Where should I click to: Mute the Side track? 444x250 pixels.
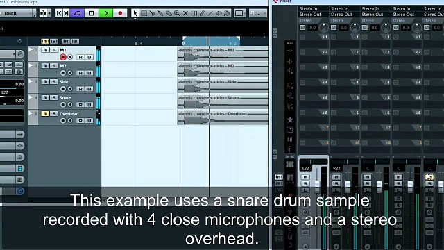point(45,82)
